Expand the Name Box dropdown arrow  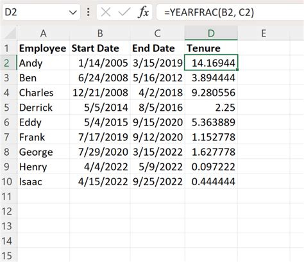(x=73, y=12)
